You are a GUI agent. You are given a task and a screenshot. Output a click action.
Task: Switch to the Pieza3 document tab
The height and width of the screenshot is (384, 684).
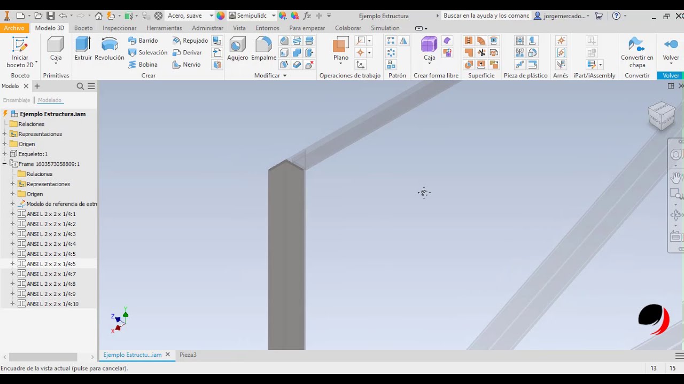[188, 355]
